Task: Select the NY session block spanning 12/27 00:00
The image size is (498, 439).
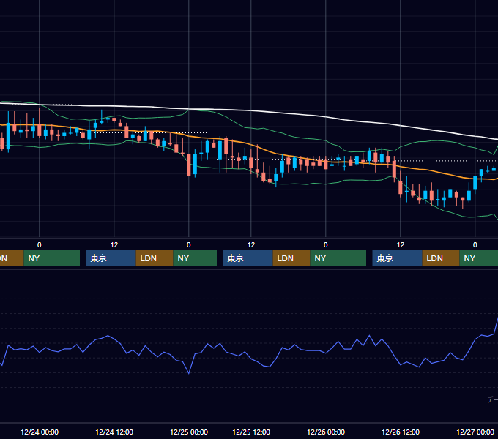Action: (x=479, y=258)
